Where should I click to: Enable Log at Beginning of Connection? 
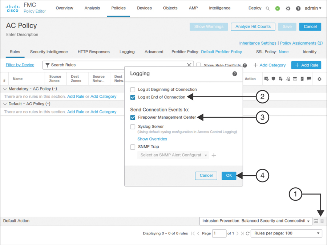tap(133, 90)
